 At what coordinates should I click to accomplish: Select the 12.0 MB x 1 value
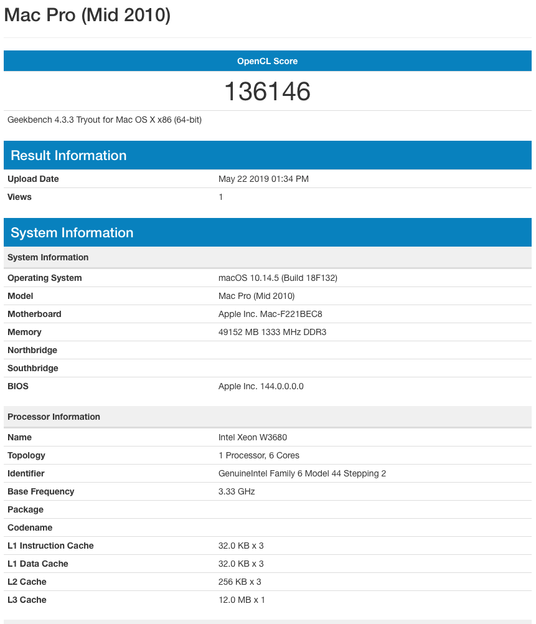click(242, 600)
